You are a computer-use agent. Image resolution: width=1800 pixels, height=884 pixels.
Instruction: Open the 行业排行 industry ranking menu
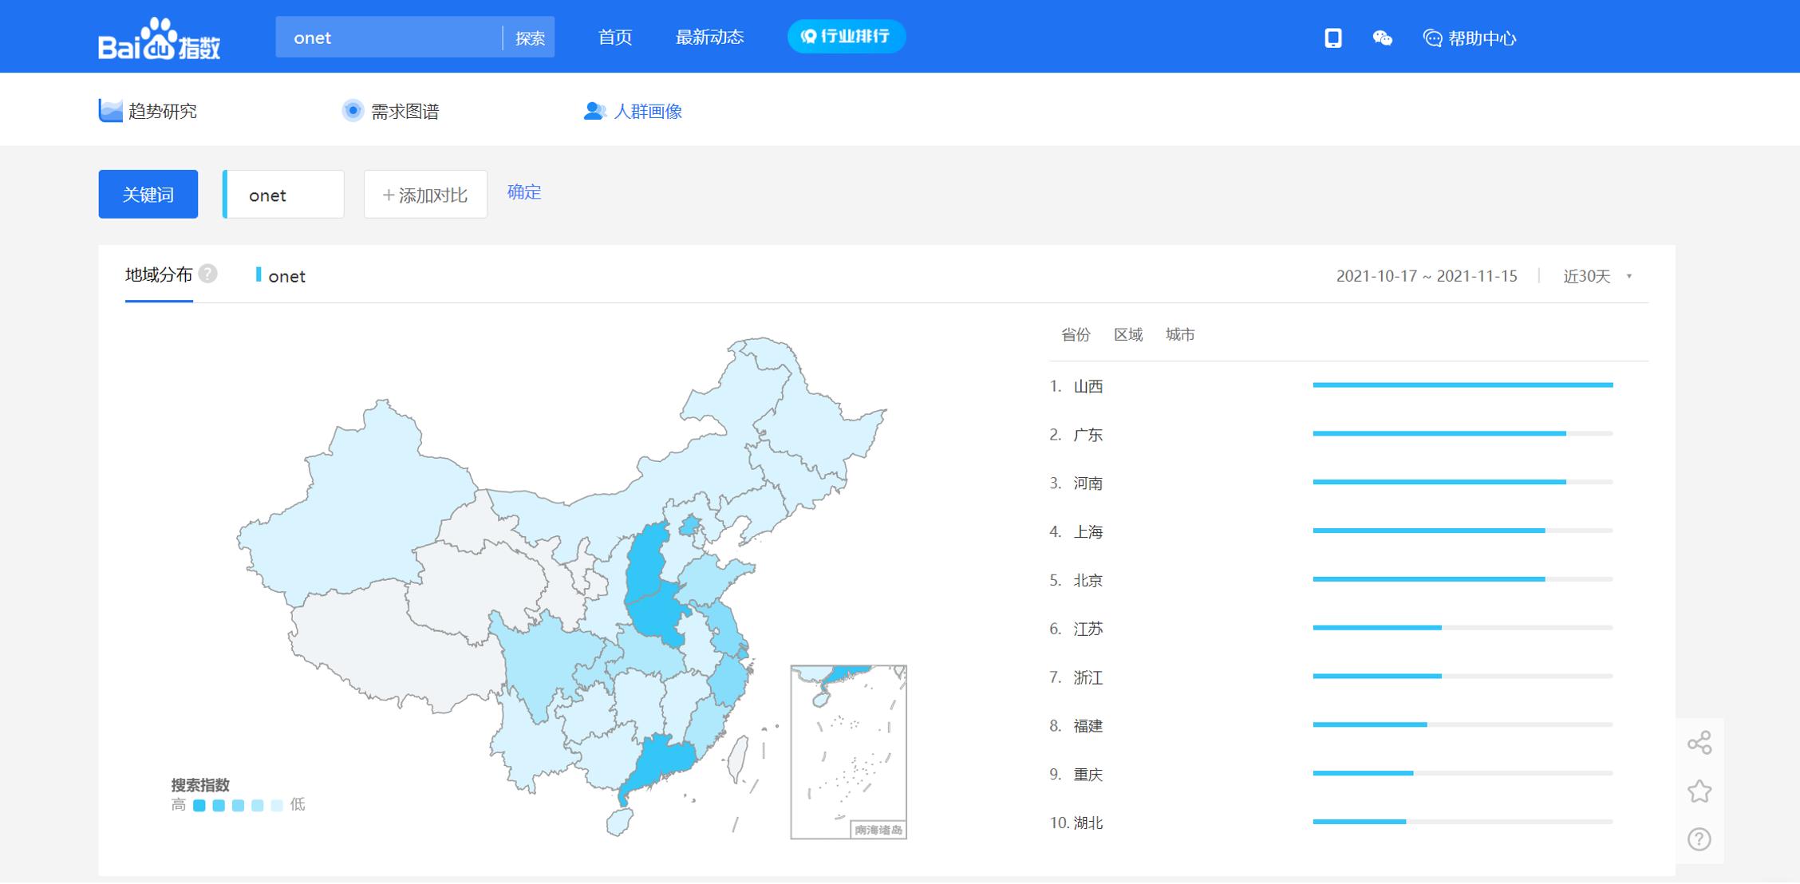click(845, 36)
